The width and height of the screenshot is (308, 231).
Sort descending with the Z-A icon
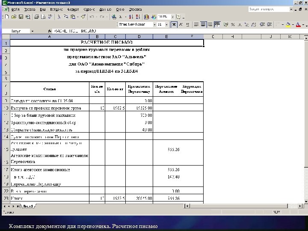(138, 17)
